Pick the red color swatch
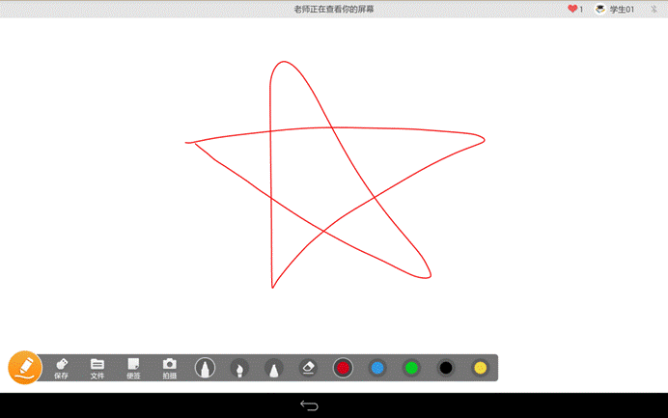 tap(343, 368)
